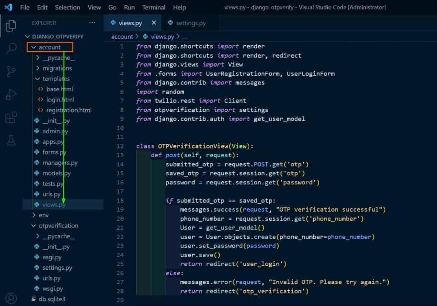This screenshot has height=306, width=437.
Task: Click line number 12 in gutter
Action: pos(120,146)
